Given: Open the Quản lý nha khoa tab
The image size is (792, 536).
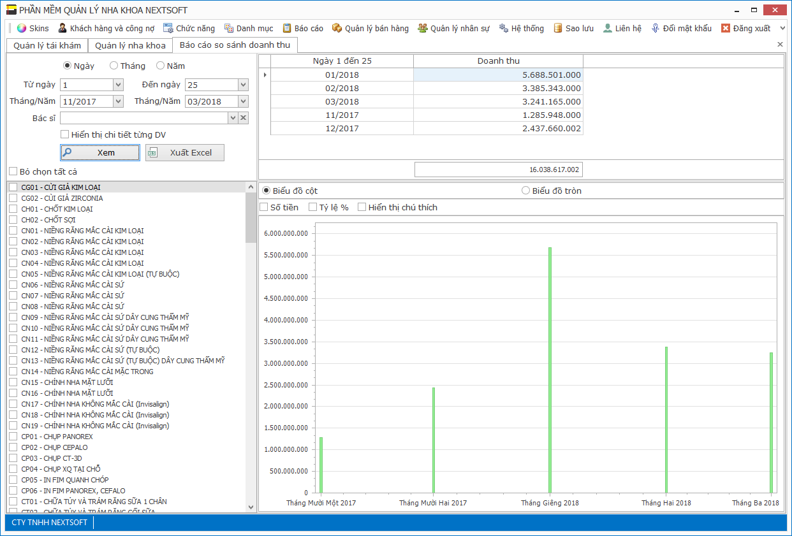Looking at the screenshot, I should (130, 45).
